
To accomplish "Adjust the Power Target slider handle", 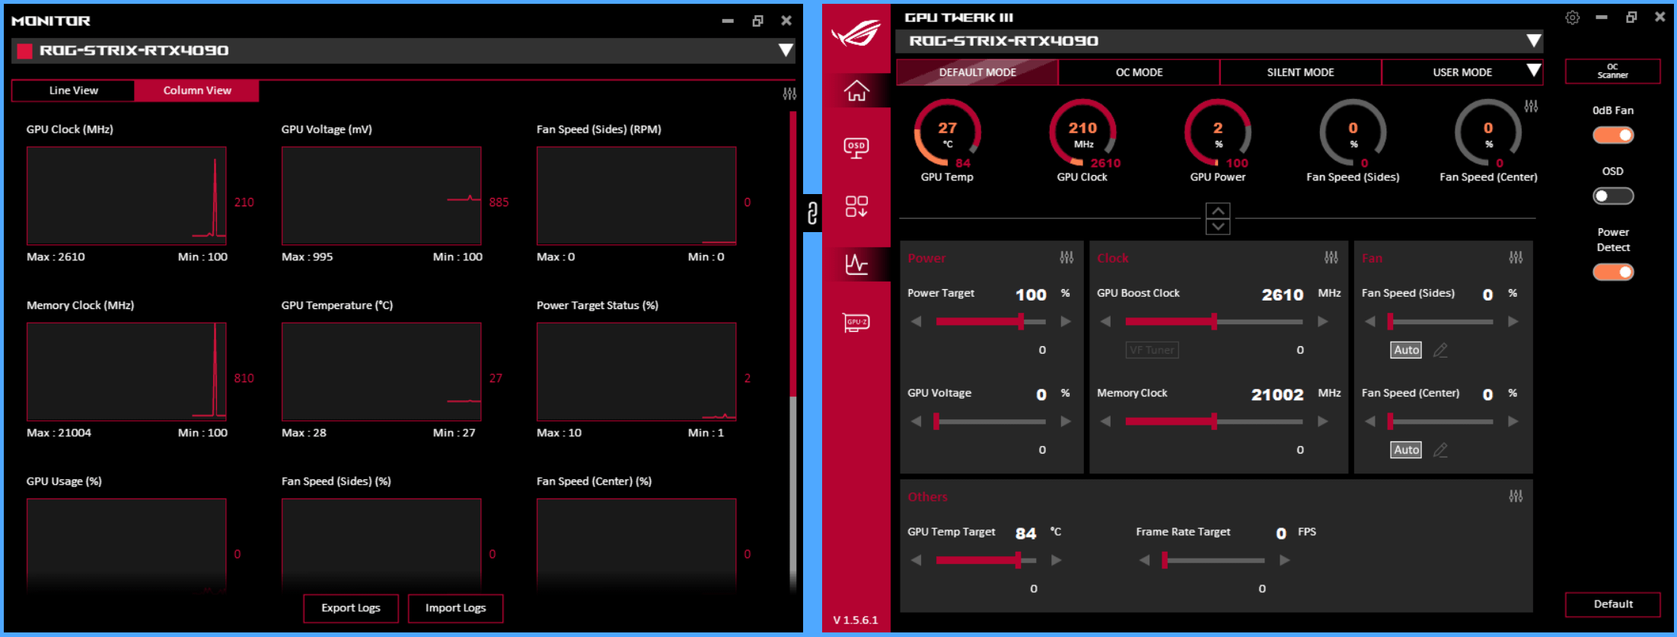I will click(x=1021, y=322).
